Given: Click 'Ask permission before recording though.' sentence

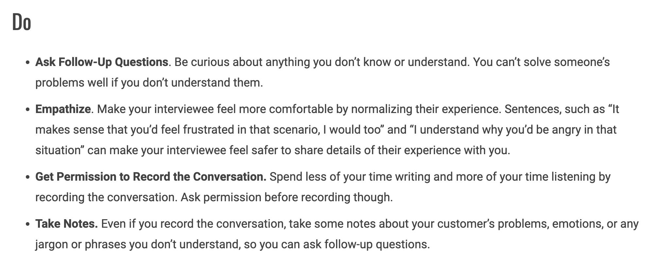Looking at the screenshot, I should tap(287, 197).
